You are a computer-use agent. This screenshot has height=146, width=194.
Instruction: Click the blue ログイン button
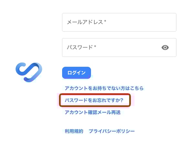76,73
